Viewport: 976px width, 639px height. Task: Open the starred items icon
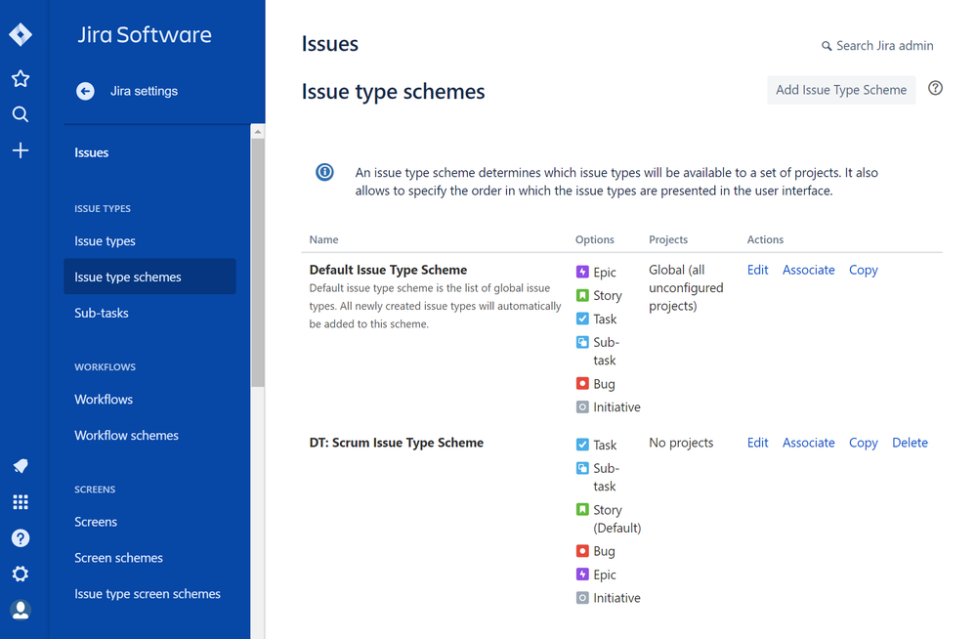21,78
